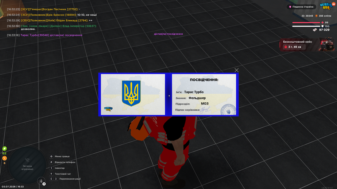Click the red stopwatch icon on case timer

[x=286, y=47]
